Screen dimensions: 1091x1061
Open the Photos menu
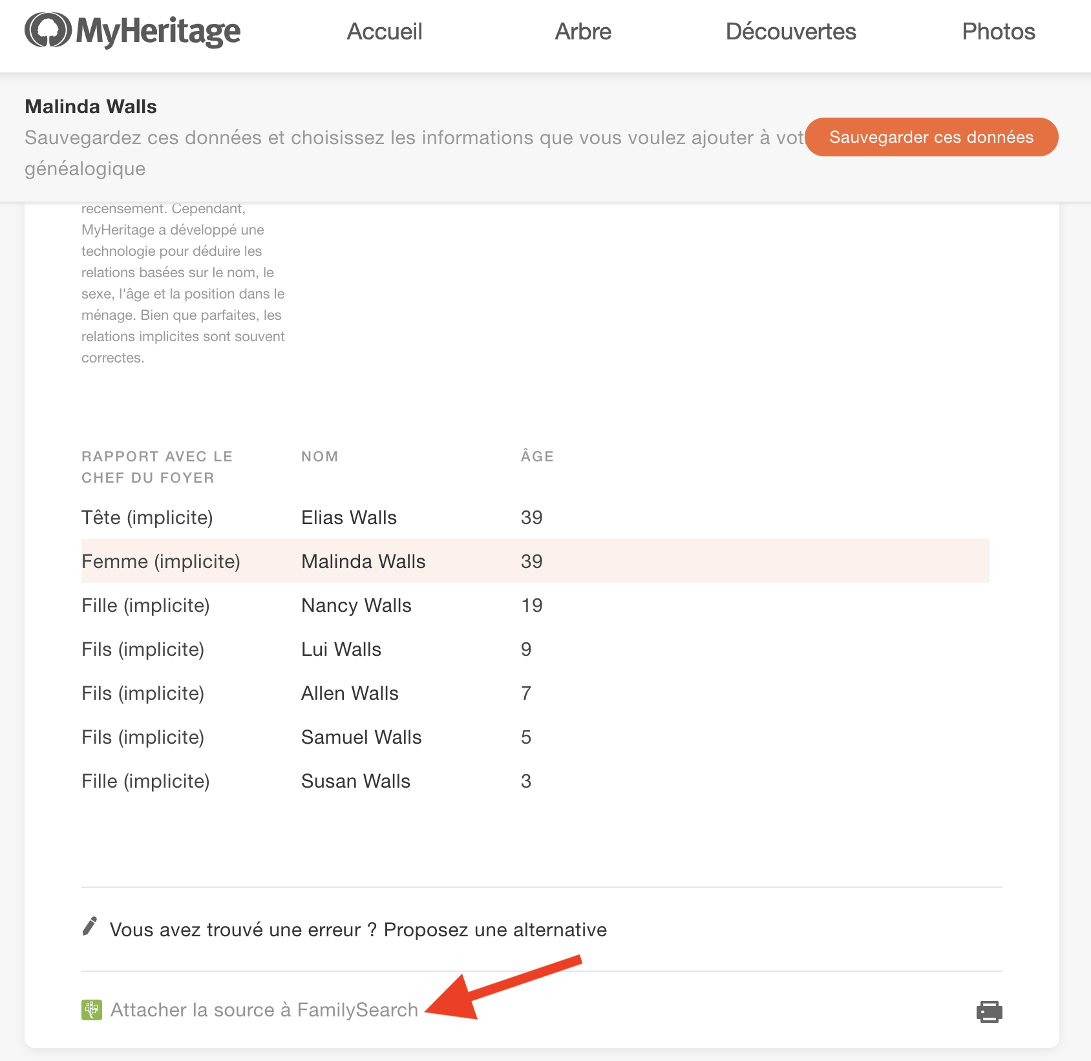coord(999,32)
